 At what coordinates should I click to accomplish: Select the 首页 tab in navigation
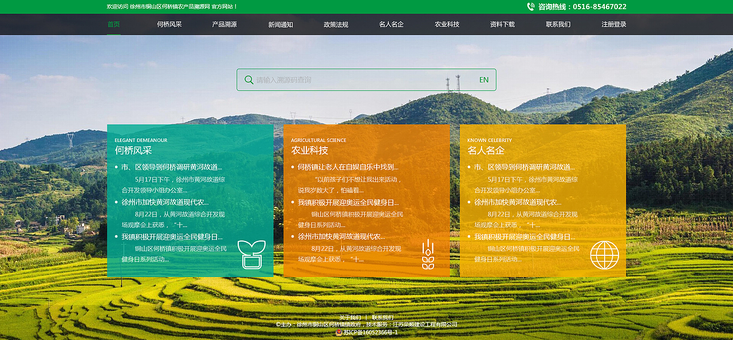click(113, 24)
